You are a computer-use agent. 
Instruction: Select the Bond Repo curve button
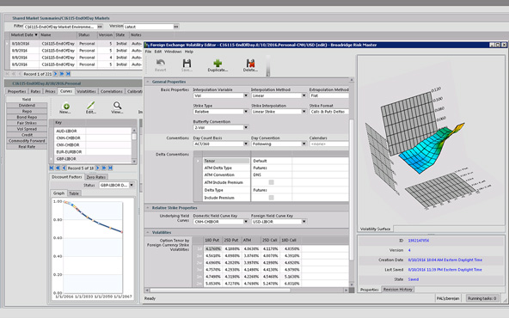[x=27, y=117]
